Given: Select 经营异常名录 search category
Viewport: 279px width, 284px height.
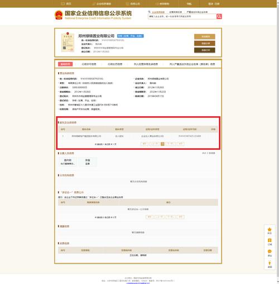Looking at the screenshot, I should (x=175, y=12).
